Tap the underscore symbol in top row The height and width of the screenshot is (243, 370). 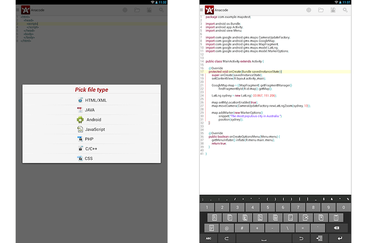[316, 199]
